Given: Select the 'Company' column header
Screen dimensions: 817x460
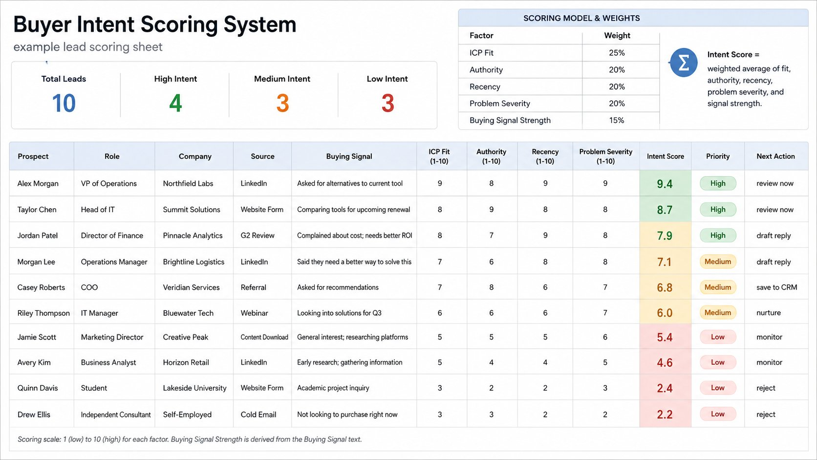Looking at the screenshot, I should pyautogui.click(x=195, y=156).
